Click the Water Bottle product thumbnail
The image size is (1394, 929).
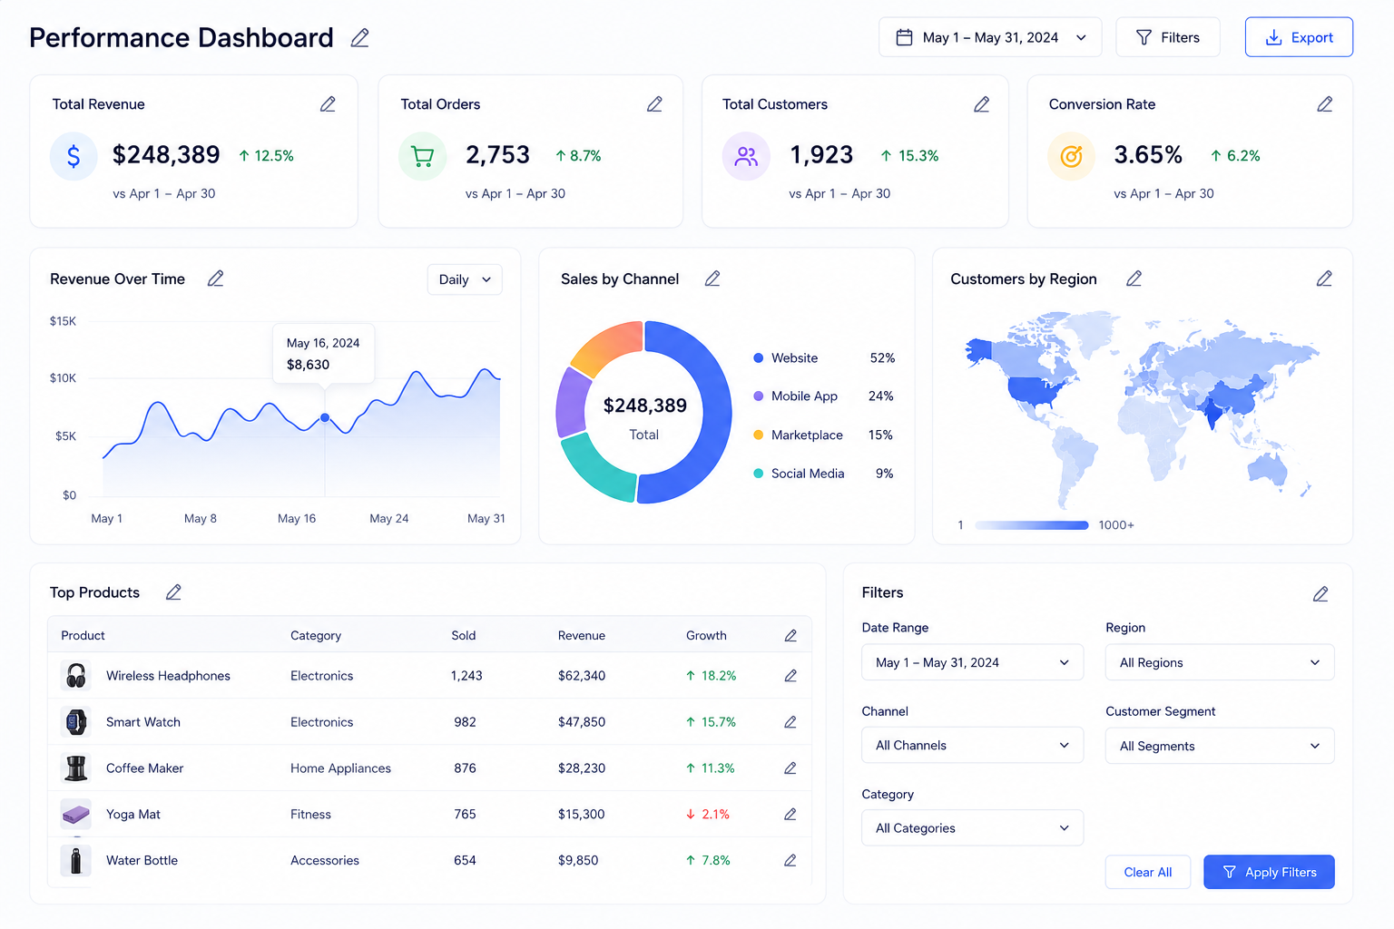click(x=76, y=860)
